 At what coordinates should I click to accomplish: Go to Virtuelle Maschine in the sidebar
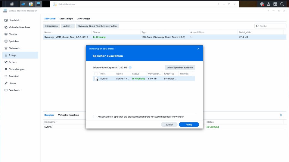(20, 27)
